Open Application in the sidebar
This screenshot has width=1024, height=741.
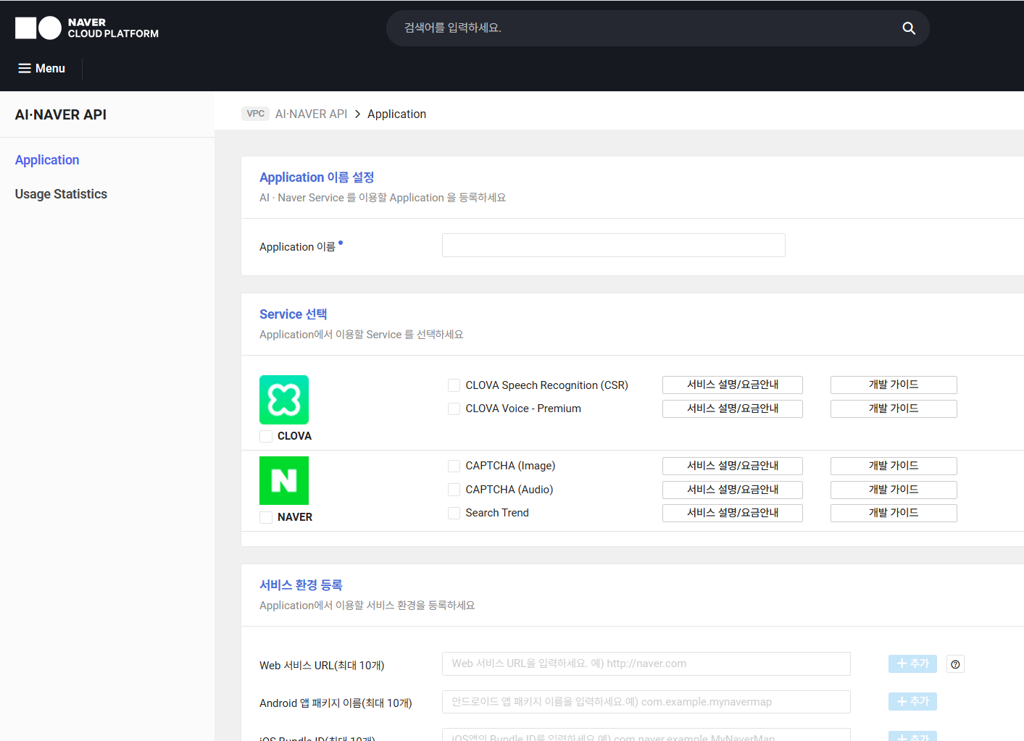47,160
